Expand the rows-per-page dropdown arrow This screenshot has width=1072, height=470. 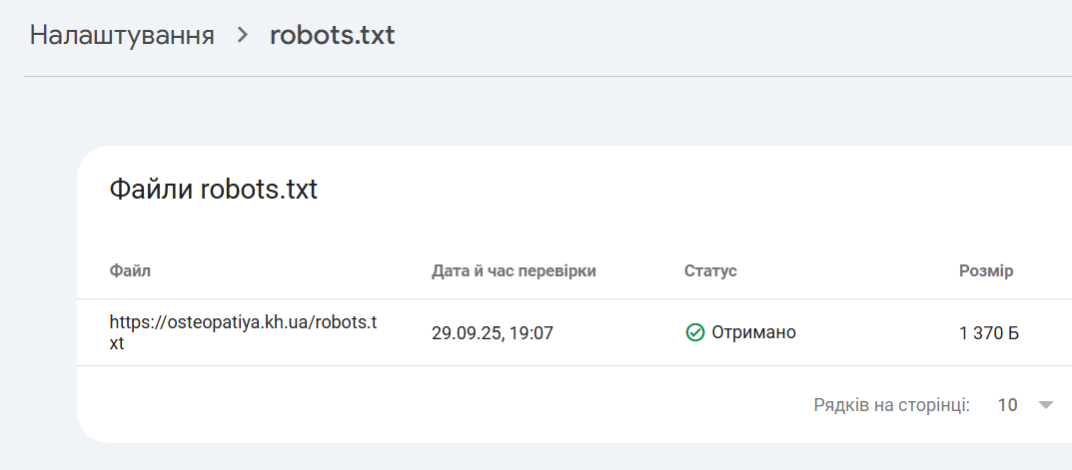(x=1045, y=405)
